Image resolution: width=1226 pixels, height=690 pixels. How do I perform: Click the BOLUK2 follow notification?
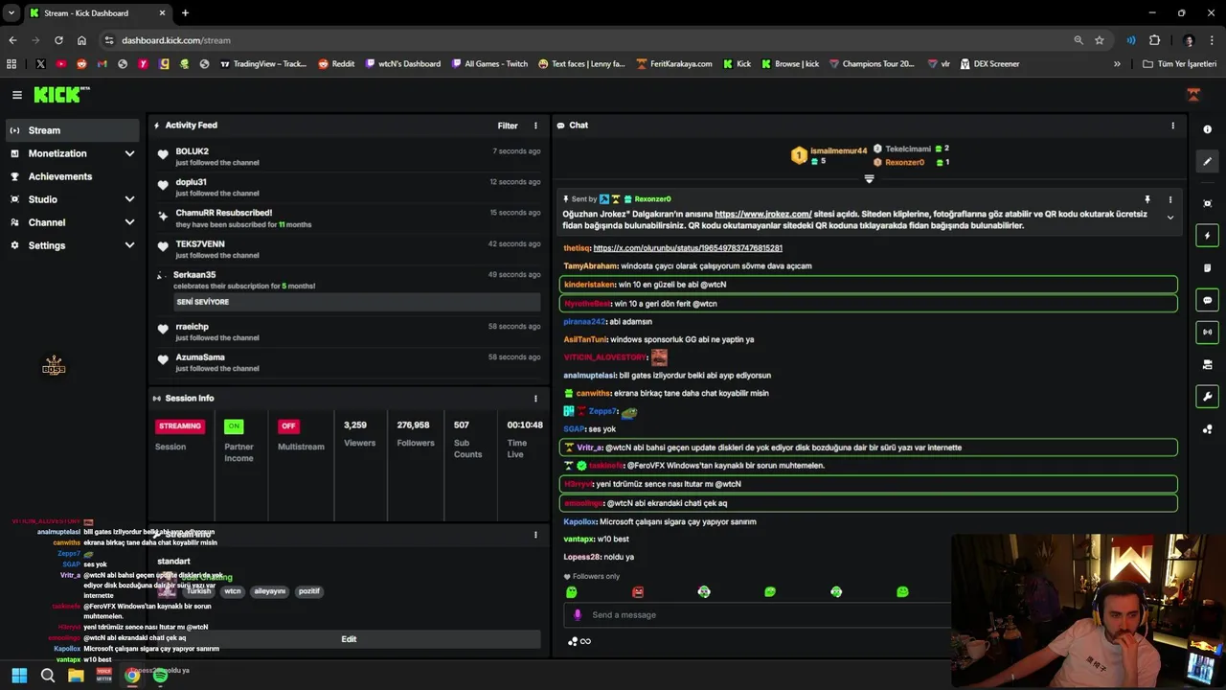click(349, 156)
